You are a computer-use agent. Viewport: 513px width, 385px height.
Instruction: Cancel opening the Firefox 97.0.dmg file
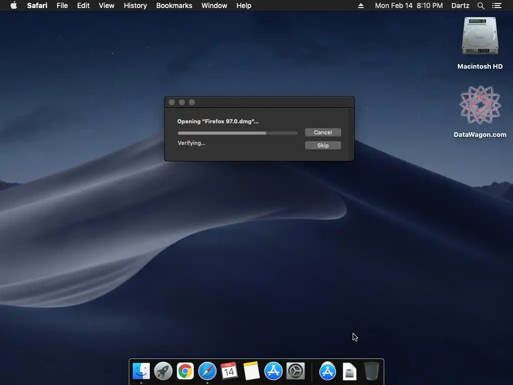(323, 132)
